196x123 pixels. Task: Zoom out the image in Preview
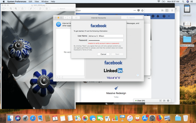point(11,9)
